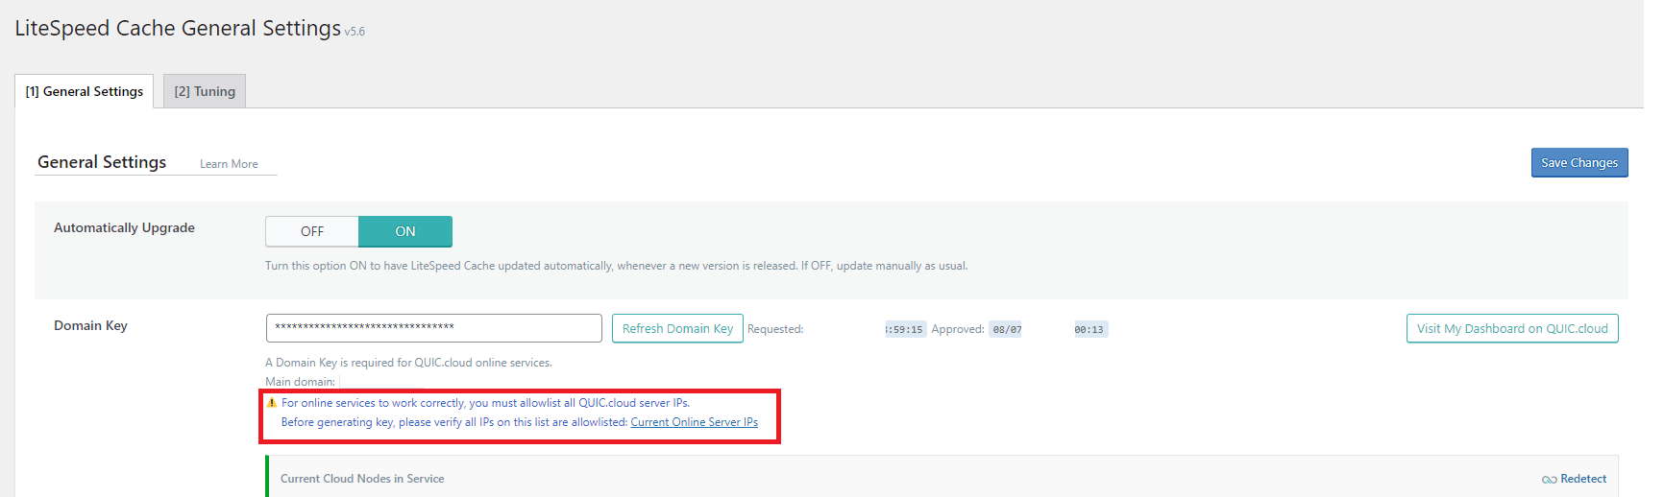Click the Redetect link icon

coord(1550,480)
